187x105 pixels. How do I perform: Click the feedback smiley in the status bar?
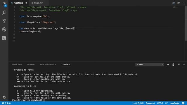[183, 103]
